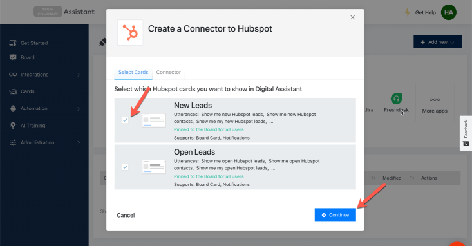Viewport: 472px width, 246px height.
Task: Uncheck the Open Leads card checkbox
Action: click(125, 167)
